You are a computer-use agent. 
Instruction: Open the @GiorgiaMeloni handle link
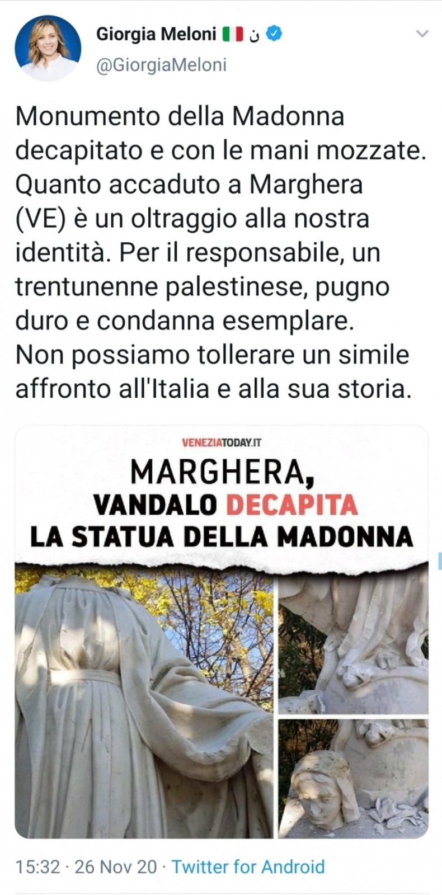(x=162, y=65)
